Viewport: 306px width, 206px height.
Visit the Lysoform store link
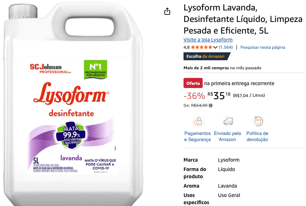coord(208,40)
